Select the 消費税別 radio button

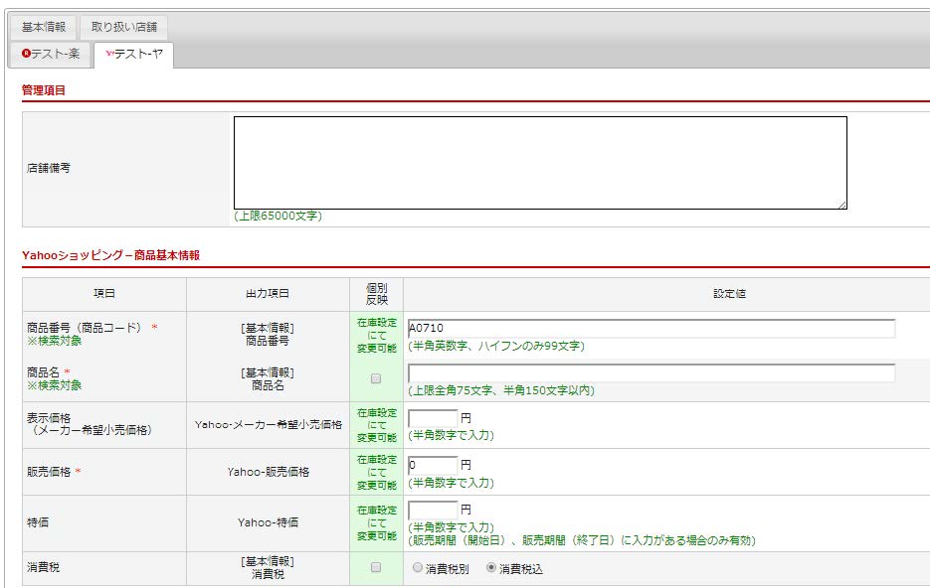coord(418,569)
